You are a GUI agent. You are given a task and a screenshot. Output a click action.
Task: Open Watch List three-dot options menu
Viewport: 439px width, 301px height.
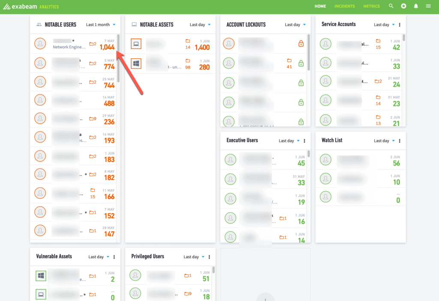coord(400,141)
